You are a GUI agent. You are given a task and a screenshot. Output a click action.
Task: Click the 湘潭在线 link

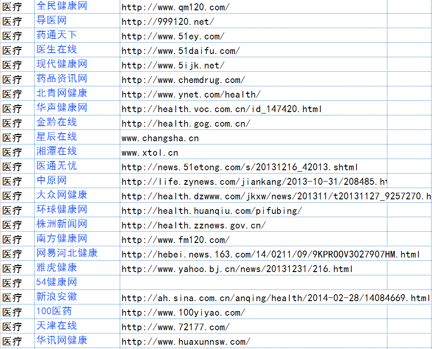(x=56, y=152)
